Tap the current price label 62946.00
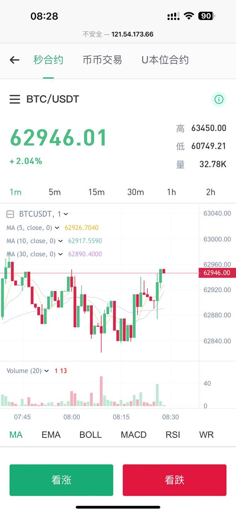The height and width of the screenshot is (513, 236). click(x=217, y=273)
